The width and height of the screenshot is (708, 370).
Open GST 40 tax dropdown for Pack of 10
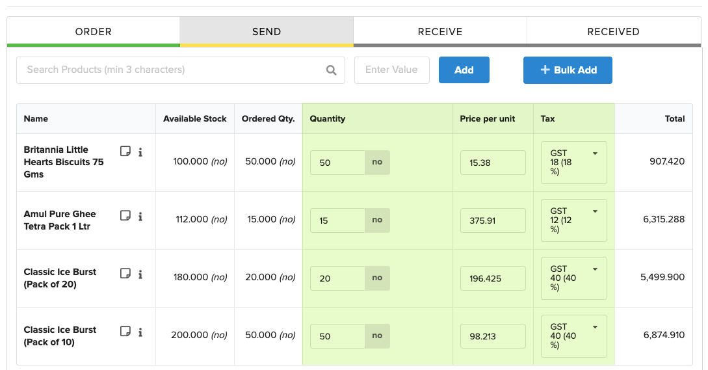pyautogui.click(x=574, y=336)
